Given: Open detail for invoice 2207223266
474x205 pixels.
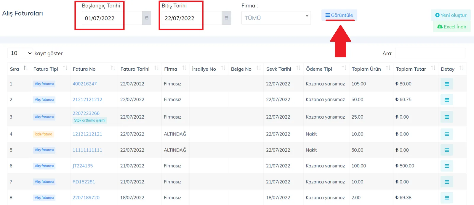Looking at the screenshot, I should (x=447, y=117).
